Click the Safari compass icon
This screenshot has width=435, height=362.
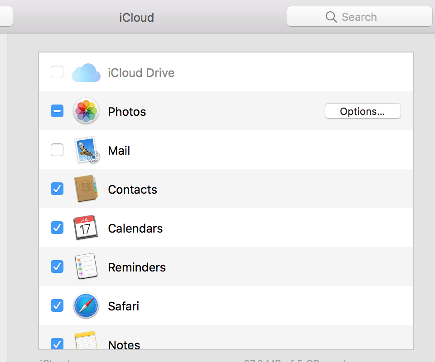pos(86,305)
